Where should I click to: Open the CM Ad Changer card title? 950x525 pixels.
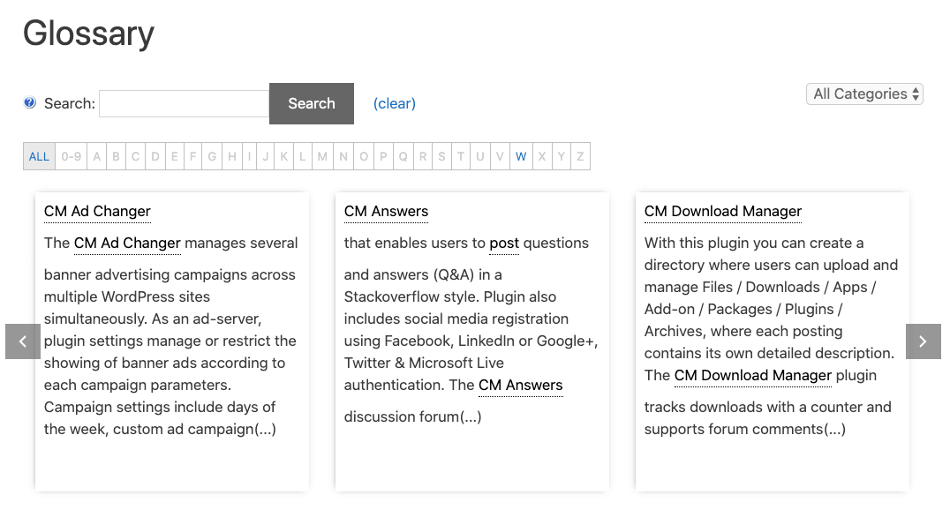(97, 211)
